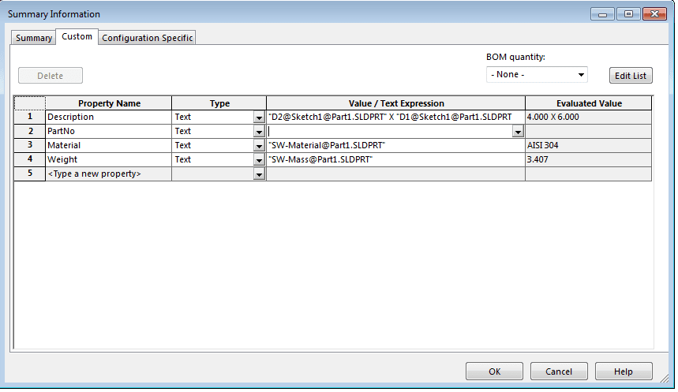678x392 pixels.
Task: Select row 3 header for Material
Action: point(30,146)
